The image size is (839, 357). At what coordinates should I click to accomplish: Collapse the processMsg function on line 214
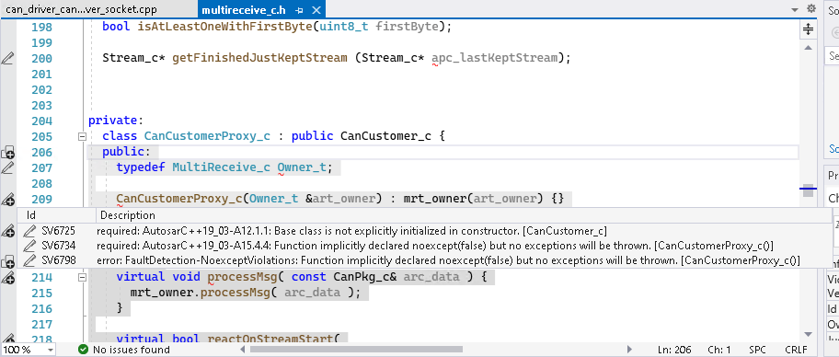(82, 277)
